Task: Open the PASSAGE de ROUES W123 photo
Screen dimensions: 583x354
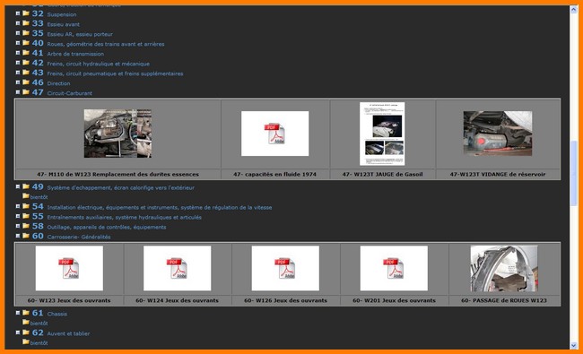Action: click(504, 269)
